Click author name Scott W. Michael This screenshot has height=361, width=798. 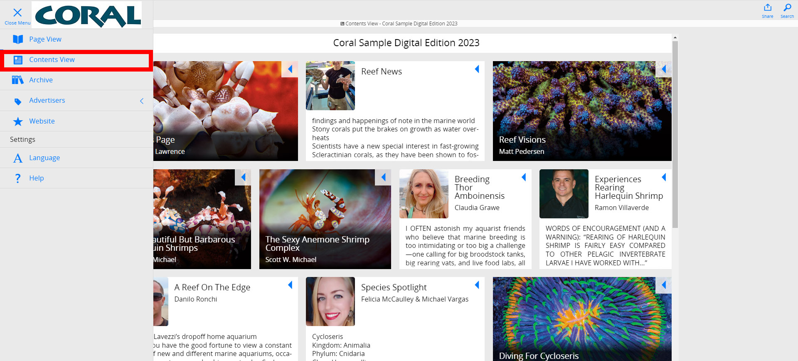[x=291, y=260]
